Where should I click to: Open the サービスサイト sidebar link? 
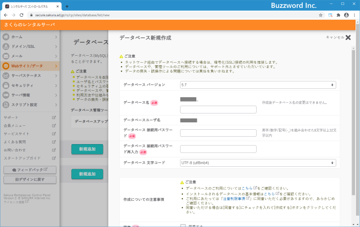[16, 134]
